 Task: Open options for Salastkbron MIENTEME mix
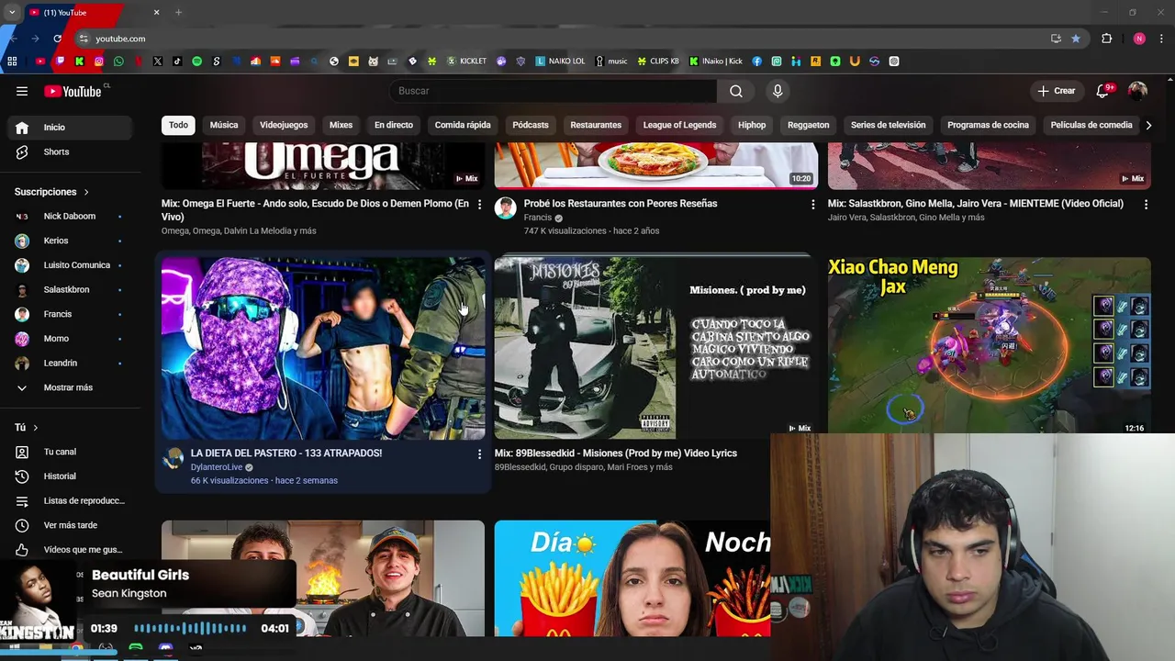1146,204
